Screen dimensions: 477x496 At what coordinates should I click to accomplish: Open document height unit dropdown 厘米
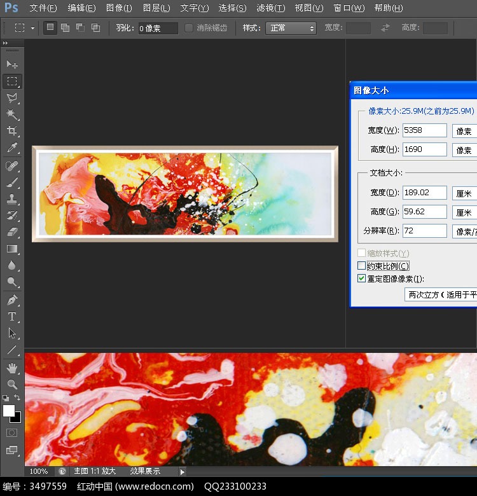[x=464, y=212]
